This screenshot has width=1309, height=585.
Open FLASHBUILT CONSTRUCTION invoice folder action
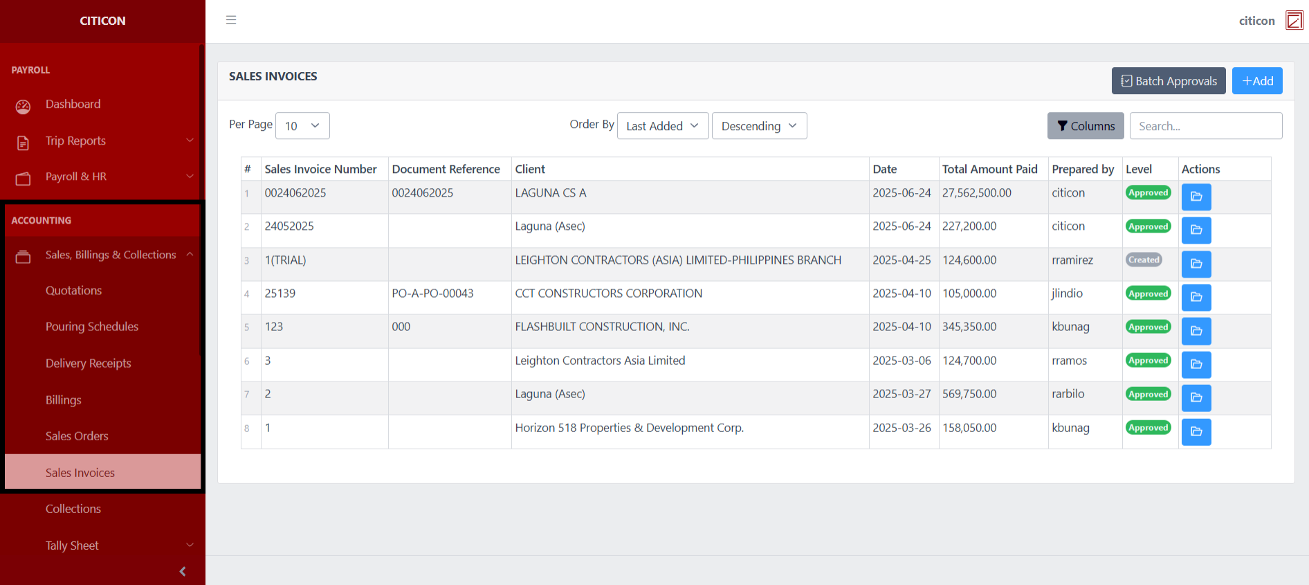click(1196, 331)
